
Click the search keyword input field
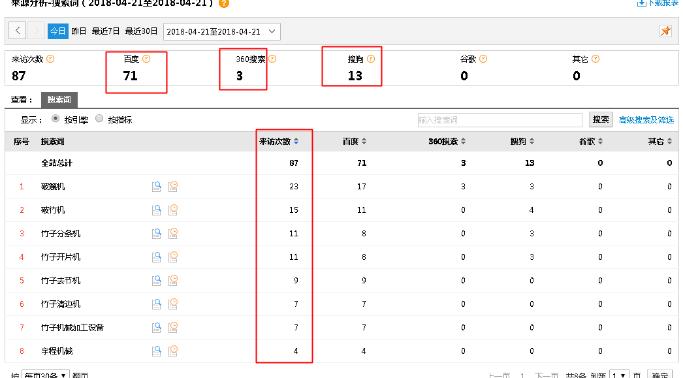click(x=500, y=120)
